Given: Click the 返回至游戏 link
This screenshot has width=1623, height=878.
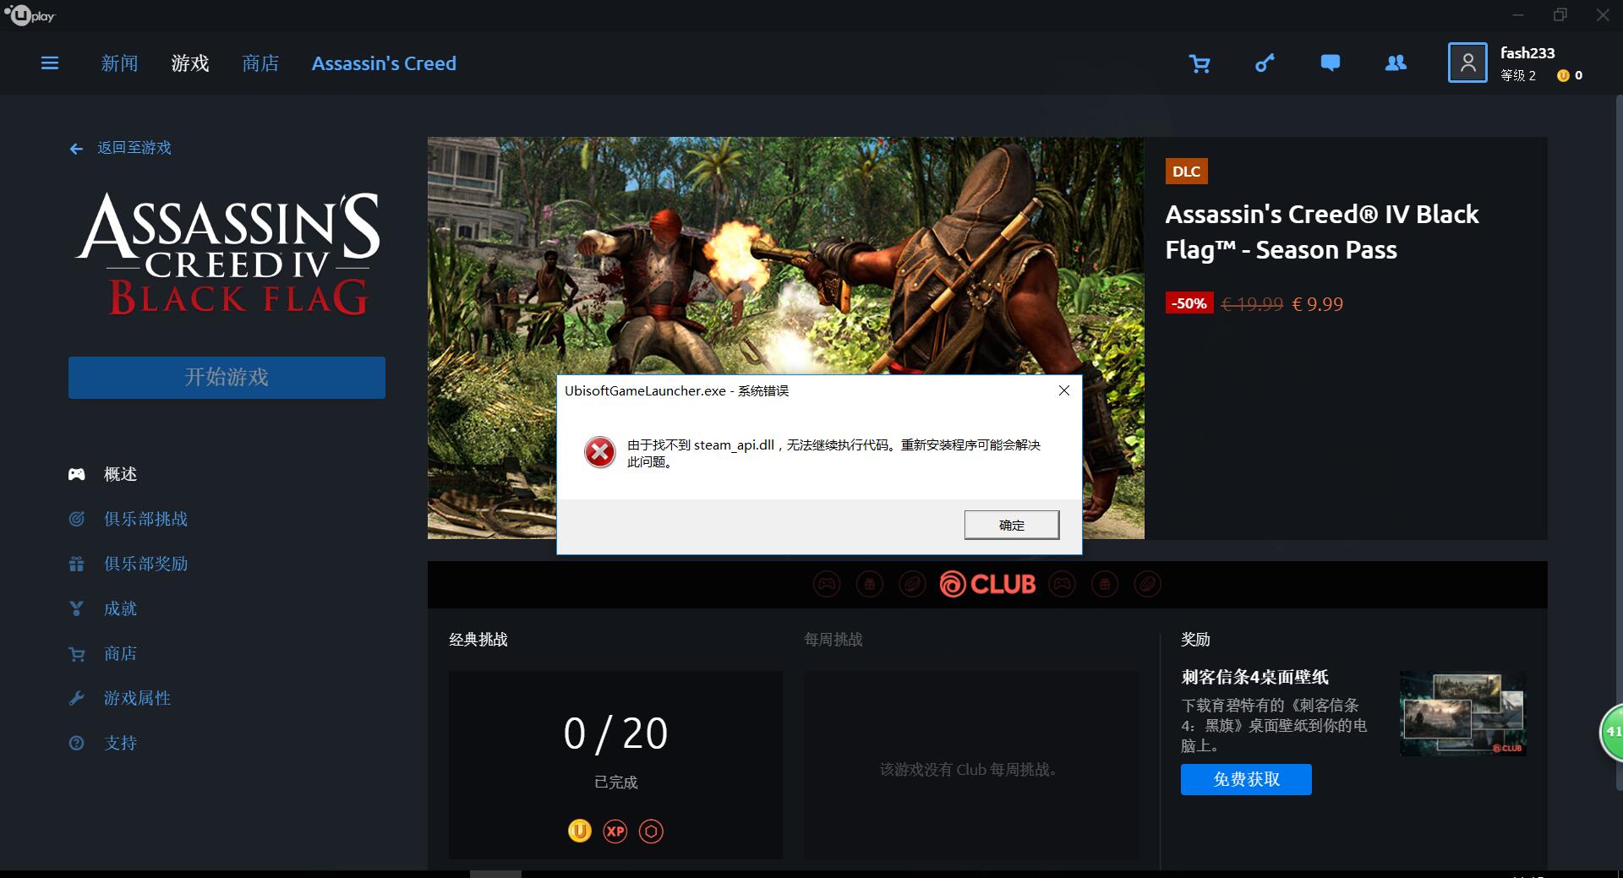Looking at the screenshot, I should pyautogui.click(x=134, y=148).
